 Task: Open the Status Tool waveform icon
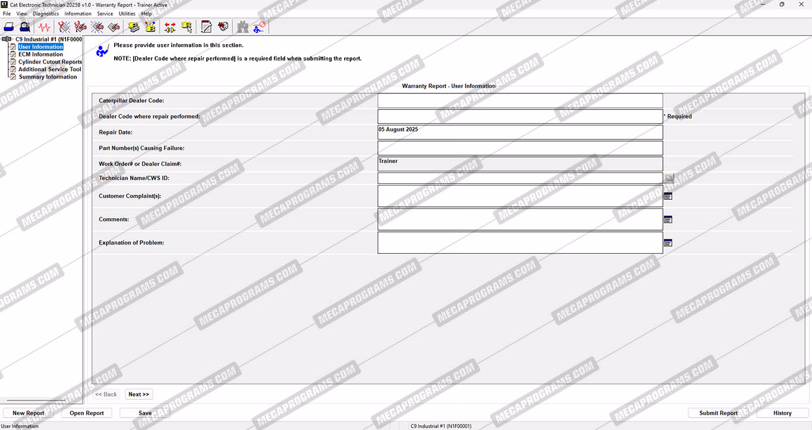(44, 27)
